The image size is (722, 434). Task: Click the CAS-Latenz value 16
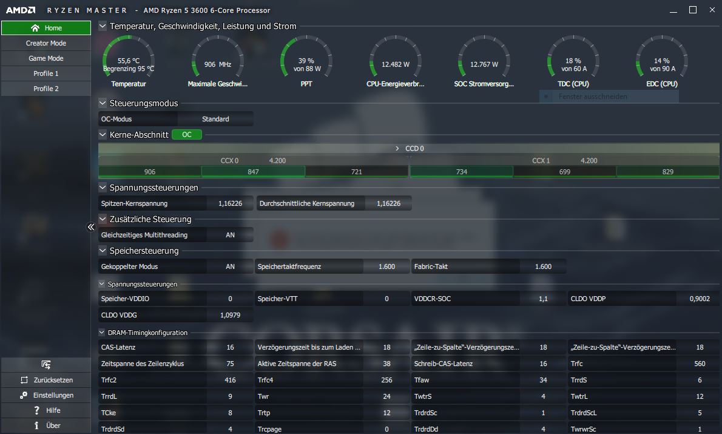coord(230,347)
